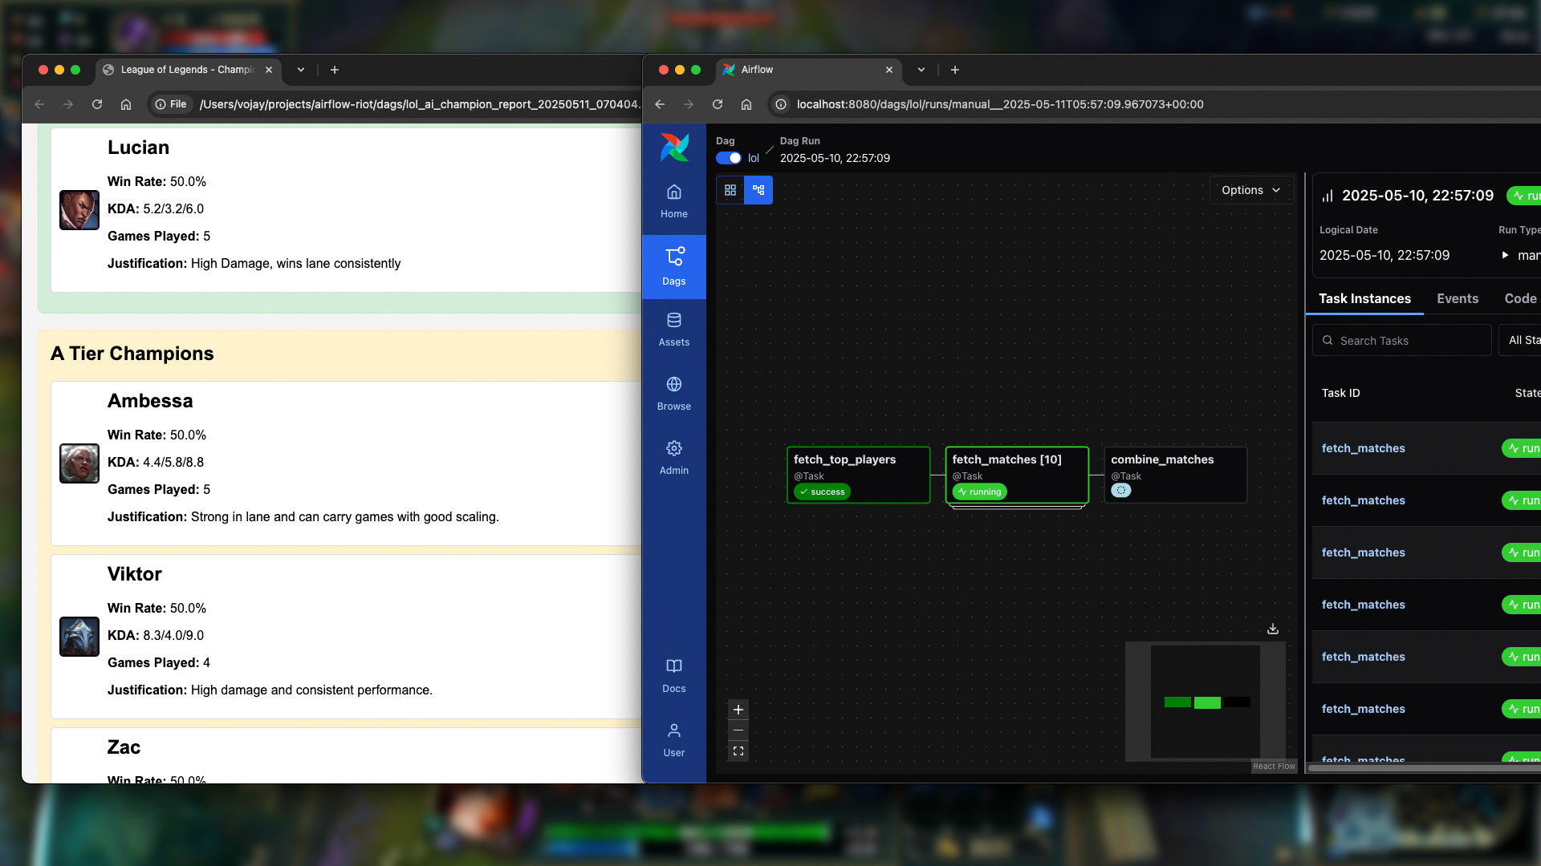
Task: Zoom in using the plus control
Action: [x=738, y=710]
